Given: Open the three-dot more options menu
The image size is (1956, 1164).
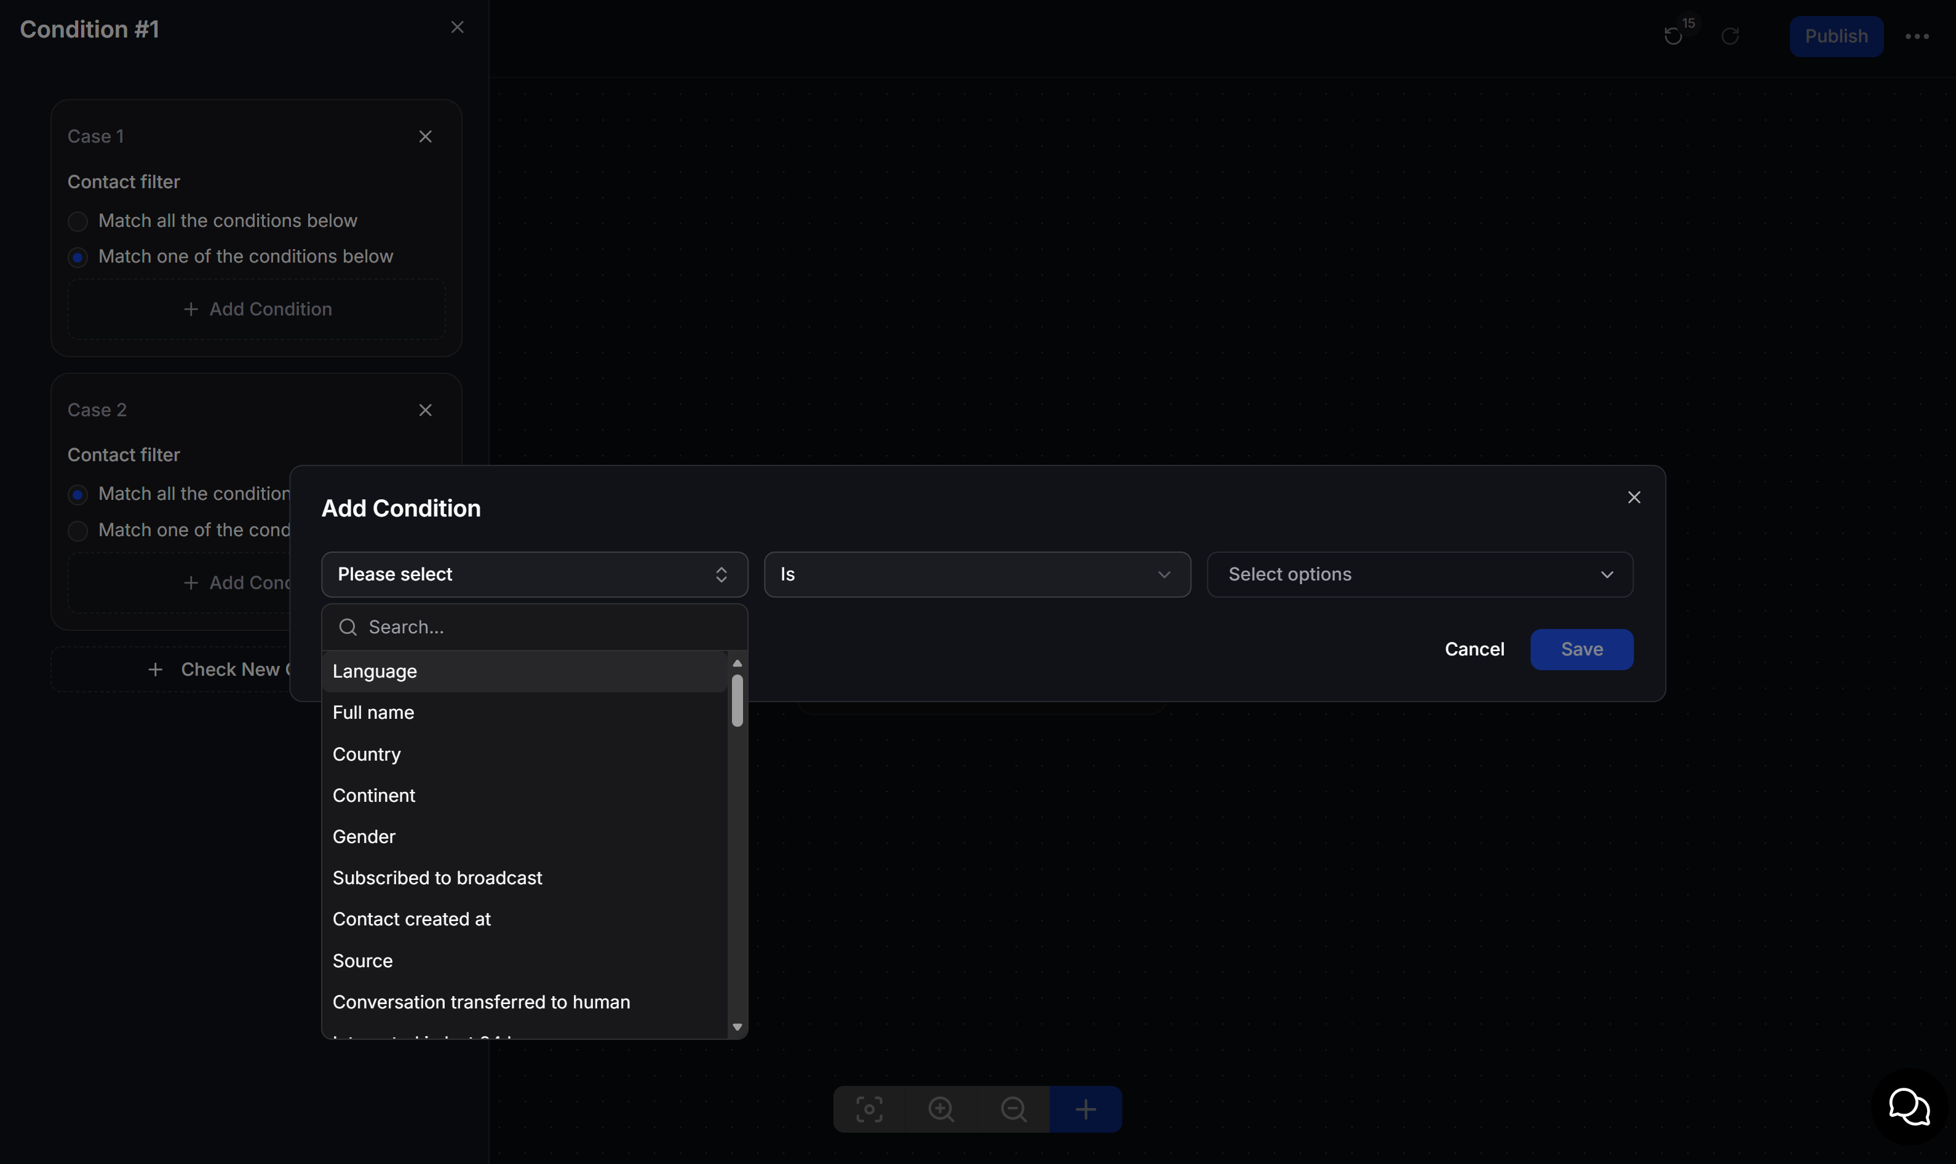Looking at the screenshot, I should coord(1917,36).
